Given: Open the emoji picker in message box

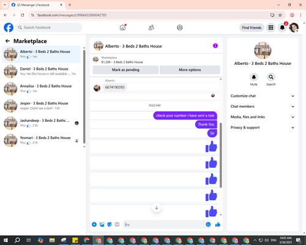Looking at the screenshot, I should 208,225.
